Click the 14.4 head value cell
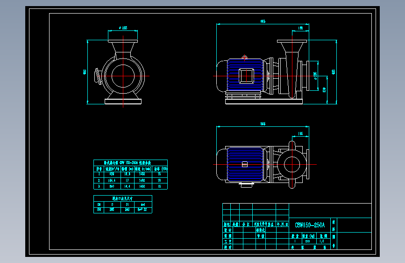 pyautogui.click(x=127, y=186)
